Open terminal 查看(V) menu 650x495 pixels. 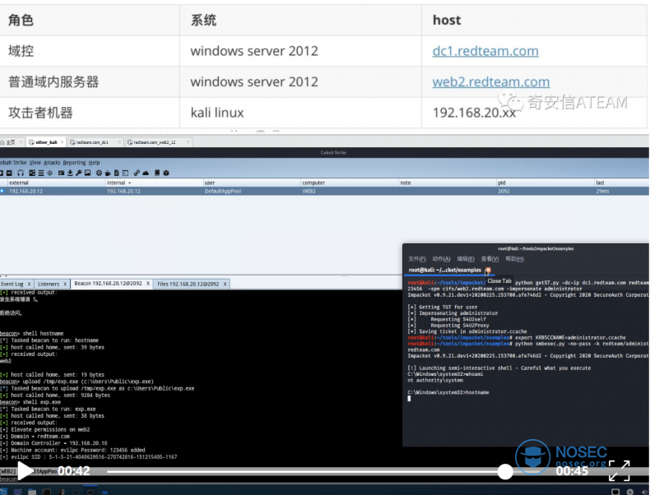pos(490,259)
